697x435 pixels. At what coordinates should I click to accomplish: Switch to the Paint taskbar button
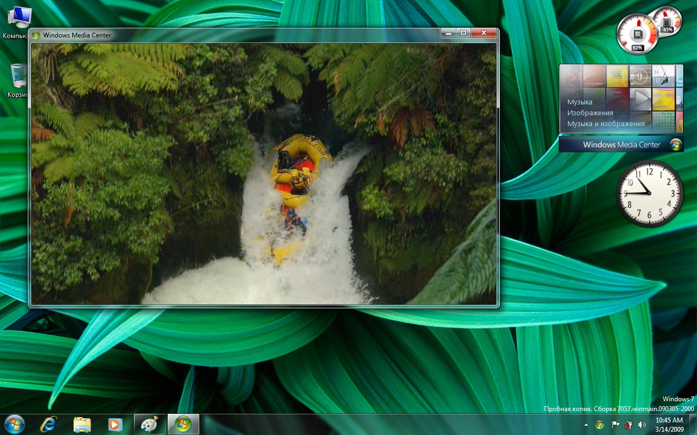[x=149, y=424]
